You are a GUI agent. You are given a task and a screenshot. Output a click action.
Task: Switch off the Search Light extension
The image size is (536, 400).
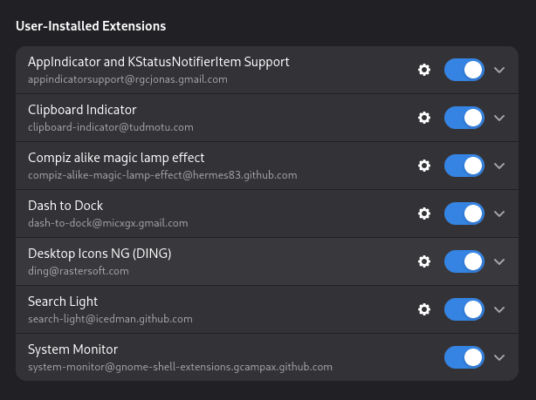(x=464, y=309)
